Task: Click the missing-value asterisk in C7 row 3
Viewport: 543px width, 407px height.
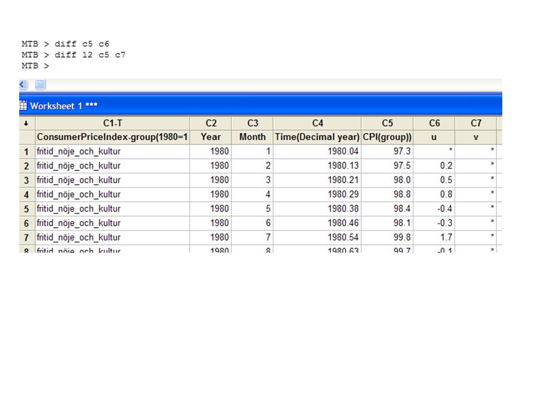Action: tap(492, 179)
